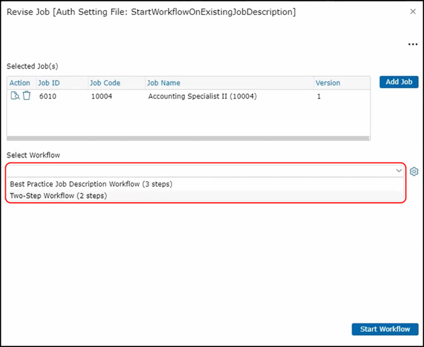
Task: Open workflow settings gear icon
Action: click(x=414, y=172)
